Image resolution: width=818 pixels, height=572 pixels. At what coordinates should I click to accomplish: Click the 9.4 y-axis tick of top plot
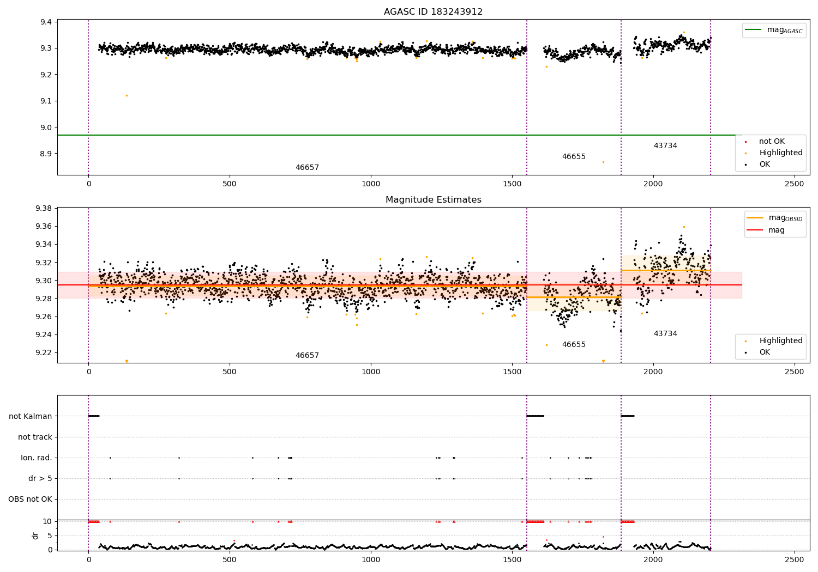(45, 22)
